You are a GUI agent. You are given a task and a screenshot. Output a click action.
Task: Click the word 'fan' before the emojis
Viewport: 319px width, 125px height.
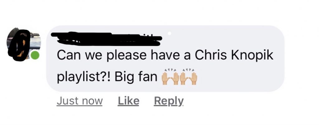pyautogui.click(x=147, y=78)
